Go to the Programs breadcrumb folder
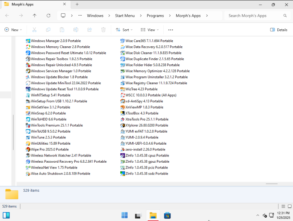Viewport: 293px width, 221px height. point(155,16)
